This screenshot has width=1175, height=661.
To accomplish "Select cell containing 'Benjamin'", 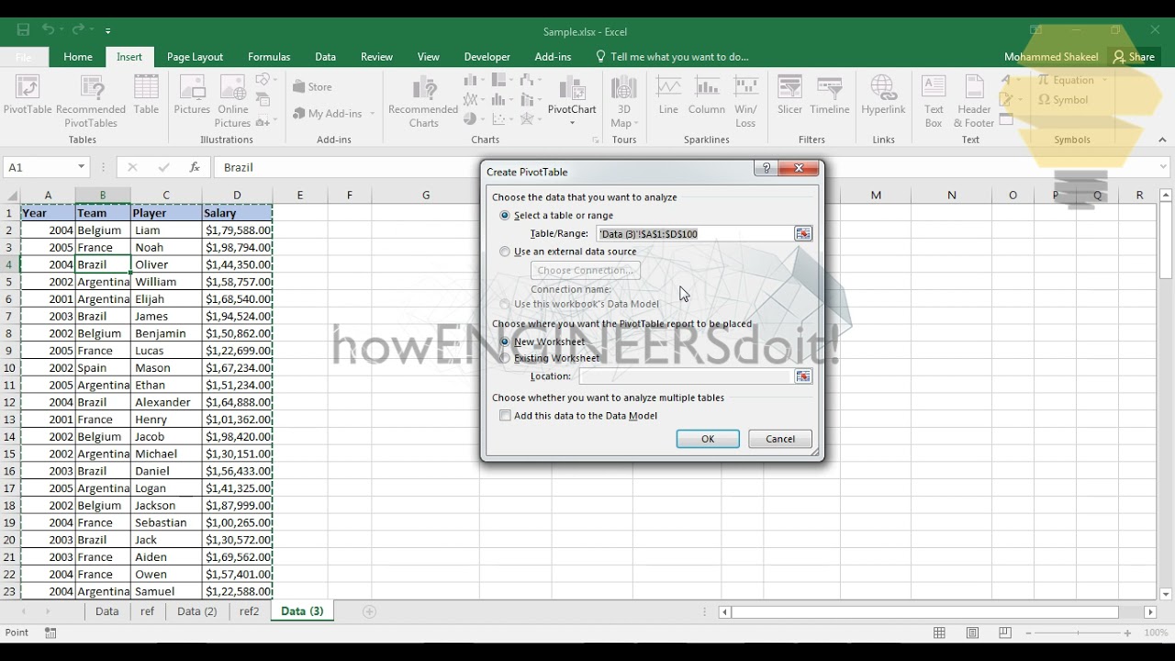I will 166,333.
